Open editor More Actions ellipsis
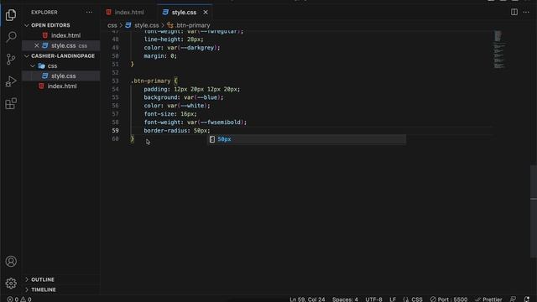 click(x=526, y=12)
